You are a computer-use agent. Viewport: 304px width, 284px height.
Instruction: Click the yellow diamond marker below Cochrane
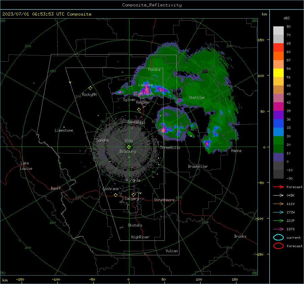tap(116, 195)
